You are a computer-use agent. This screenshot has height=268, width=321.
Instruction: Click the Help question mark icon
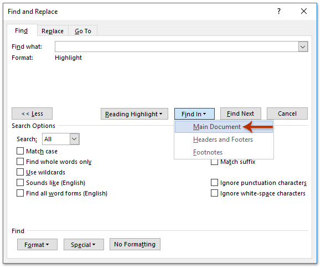(278, 11)
